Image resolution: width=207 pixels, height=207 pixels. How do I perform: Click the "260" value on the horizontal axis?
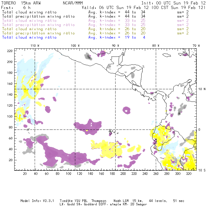tap(156, 173)
